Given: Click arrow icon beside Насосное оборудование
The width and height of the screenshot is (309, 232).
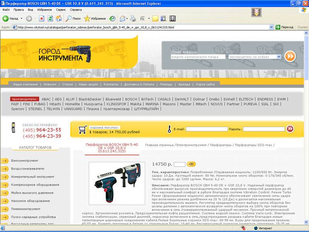Looking at the screenshot, I should (x=5, y=201).
